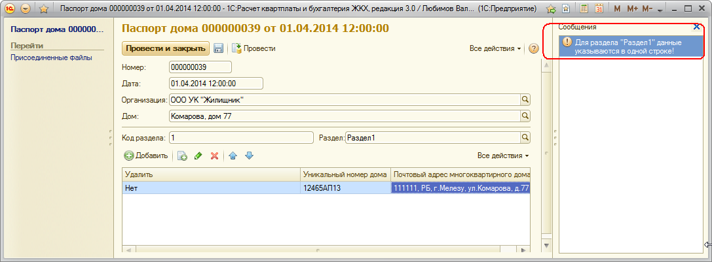Click the M+ memory add button
Screen dimensions: 712x262
(632, 8)
